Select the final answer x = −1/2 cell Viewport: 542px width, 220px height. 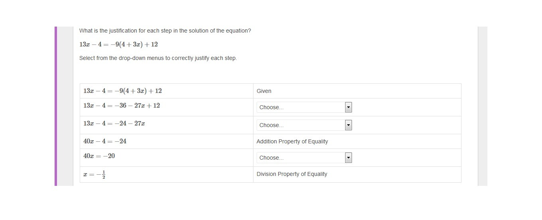pos(94,174)
